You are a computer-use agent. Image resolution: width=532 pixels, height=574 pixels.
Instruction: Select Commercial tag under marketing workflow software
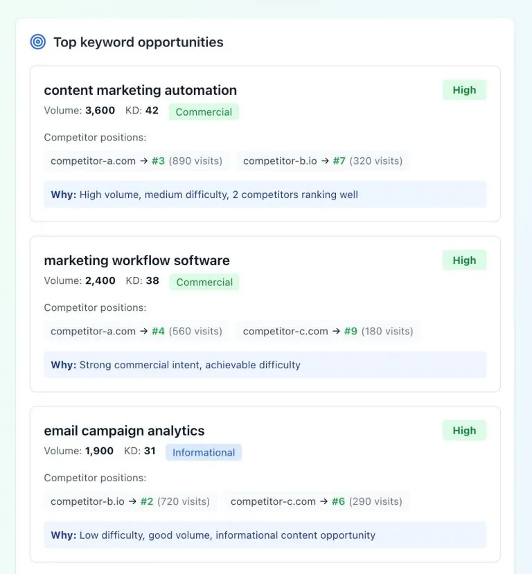204,282
